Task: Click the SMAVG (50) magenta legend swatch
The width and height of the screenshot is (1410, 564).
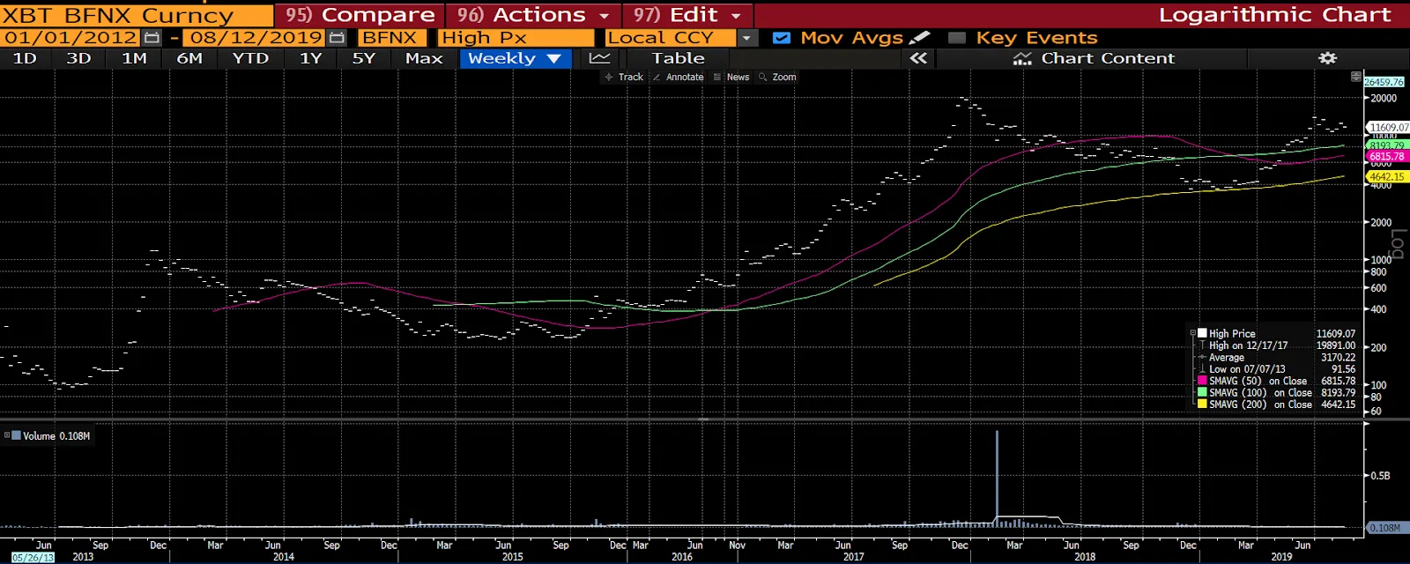Action: tap(1202, 381)
